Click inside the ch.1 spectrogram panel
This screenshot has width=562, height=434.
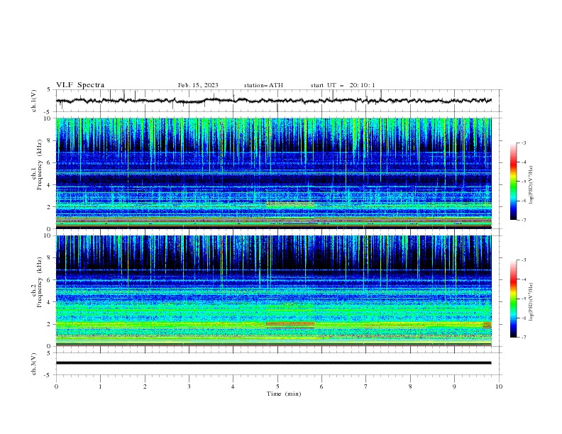[x=274, y=173]
